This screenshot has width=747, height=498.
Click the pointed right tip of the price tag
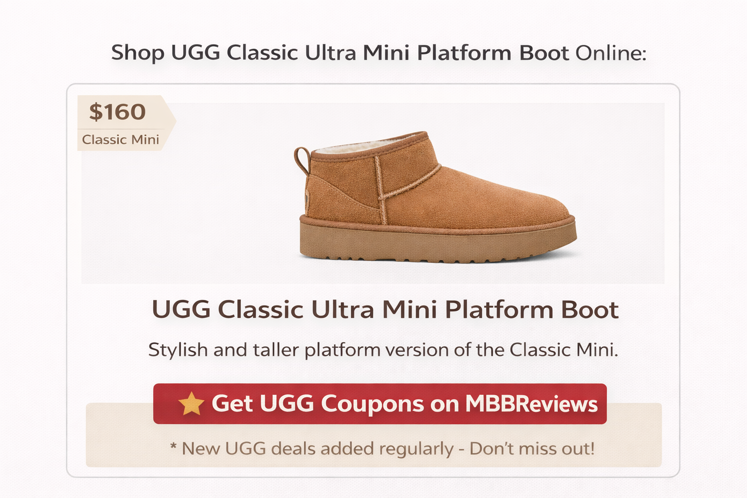click(173, 119)
